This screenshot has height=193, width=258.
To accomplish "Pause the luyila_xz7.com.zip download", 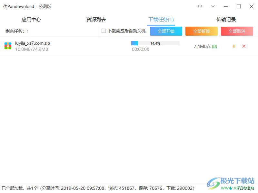I will tap(233, 46).
